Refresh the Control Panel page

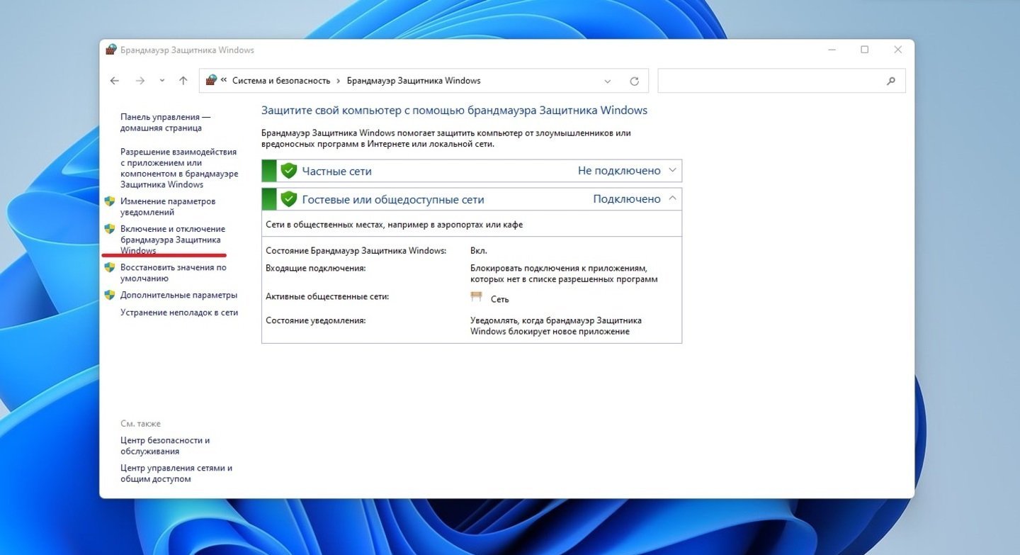tap(634, 82)
